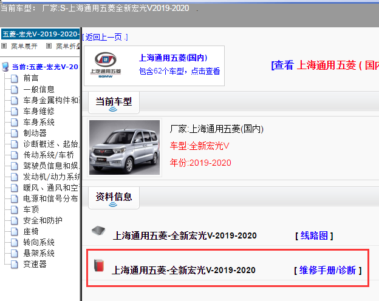Click the 查看 上海通用五菱 red link
The height and width of the screenshot is (301, 379).
[x=325, y=65]
